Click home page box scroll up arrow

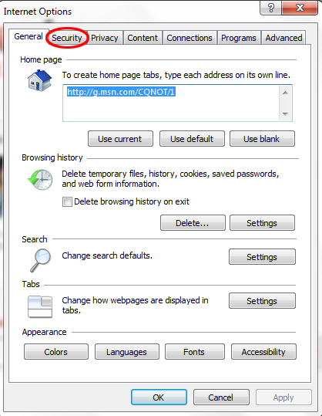(x=285, y=93)
